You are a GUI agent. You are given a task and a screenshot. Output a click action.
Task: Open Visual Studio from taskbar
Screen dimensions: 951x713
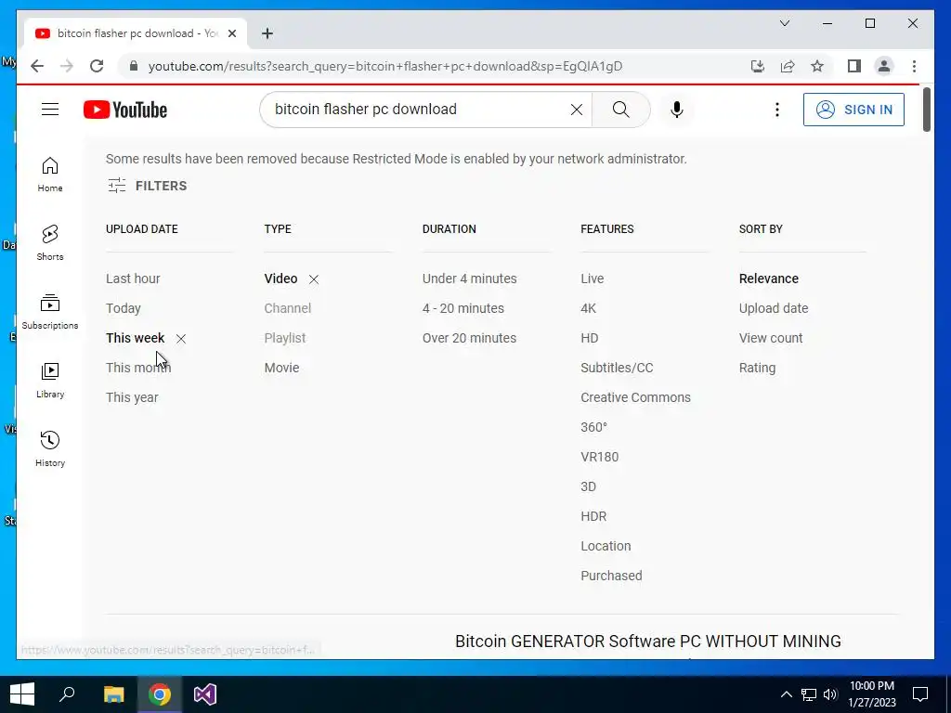(205, 694)
